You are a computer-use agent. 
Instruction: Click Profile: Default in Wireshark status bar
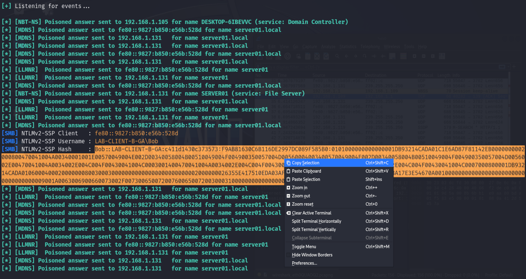pyautogui.click(x=499, y=275)
